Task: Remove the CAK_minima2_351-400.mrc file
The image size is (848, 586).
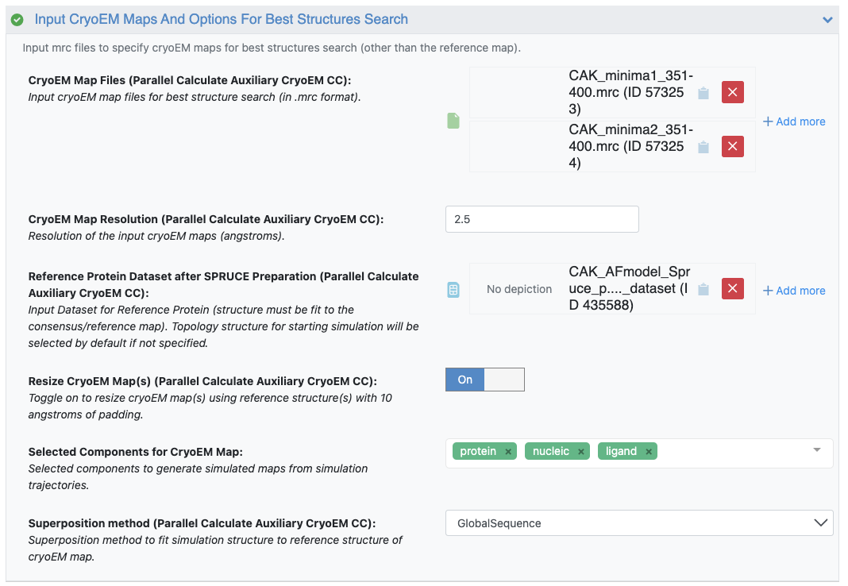Action: click(732, 147)
